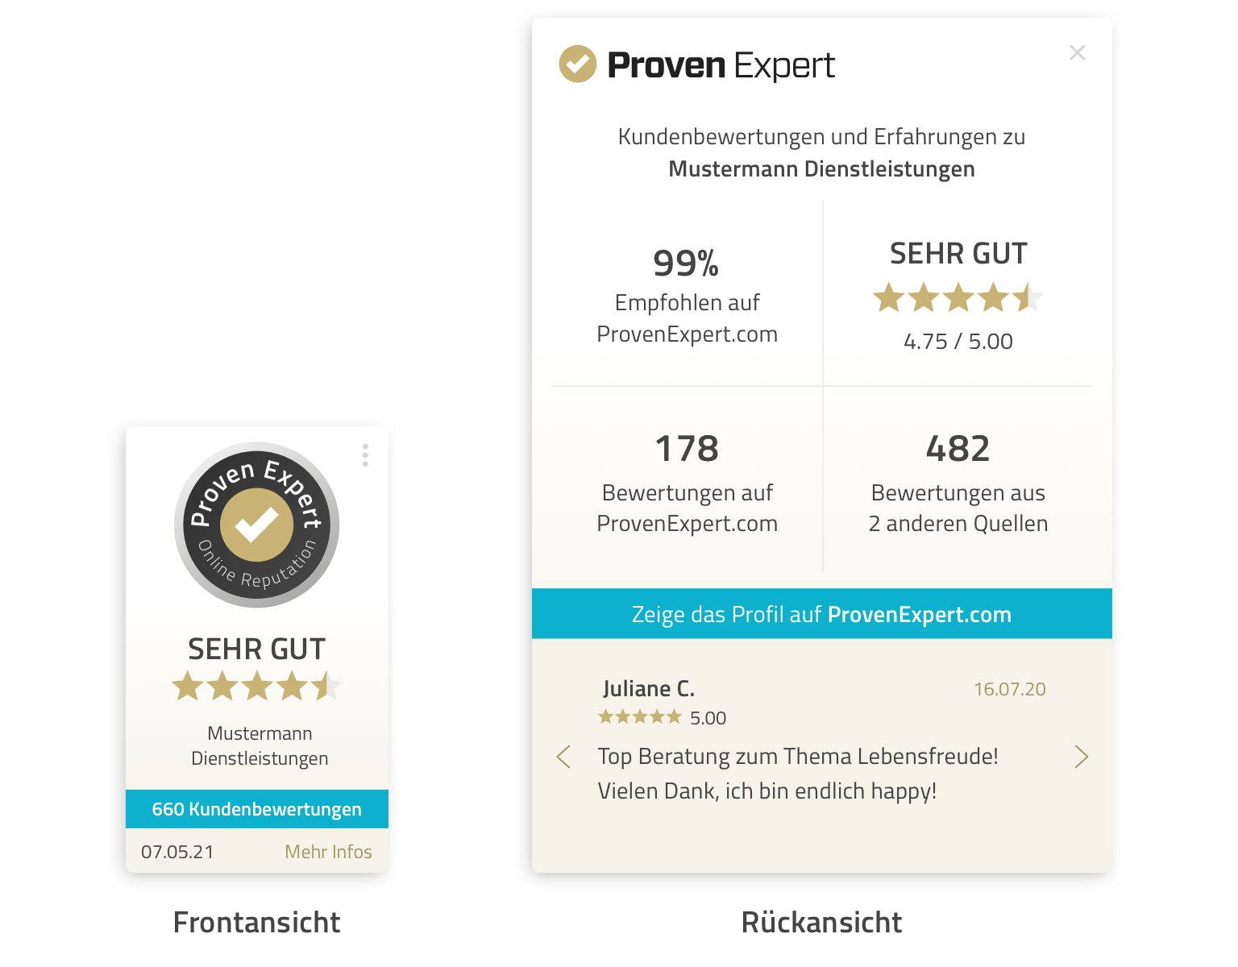
Task: Click the review date 16.07.20
Action: click(x=1009, y=689)
